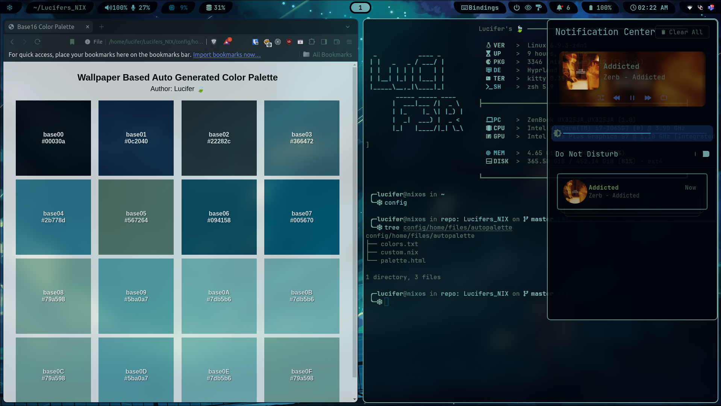Click the Wi-Fi tray icon
This screenshot has width=721, height=406.
[x=690, y=8]
